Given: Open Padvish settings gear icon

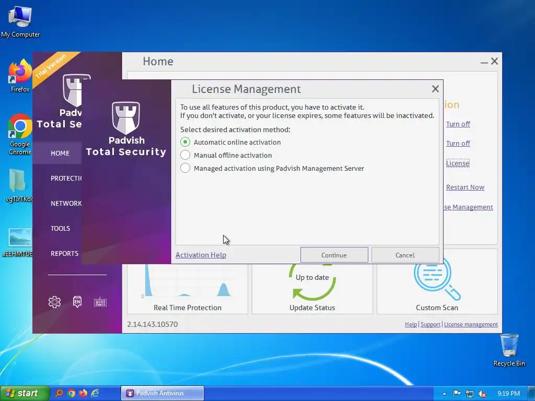Looking at the screenshot, I should click(x=54, y=302).
